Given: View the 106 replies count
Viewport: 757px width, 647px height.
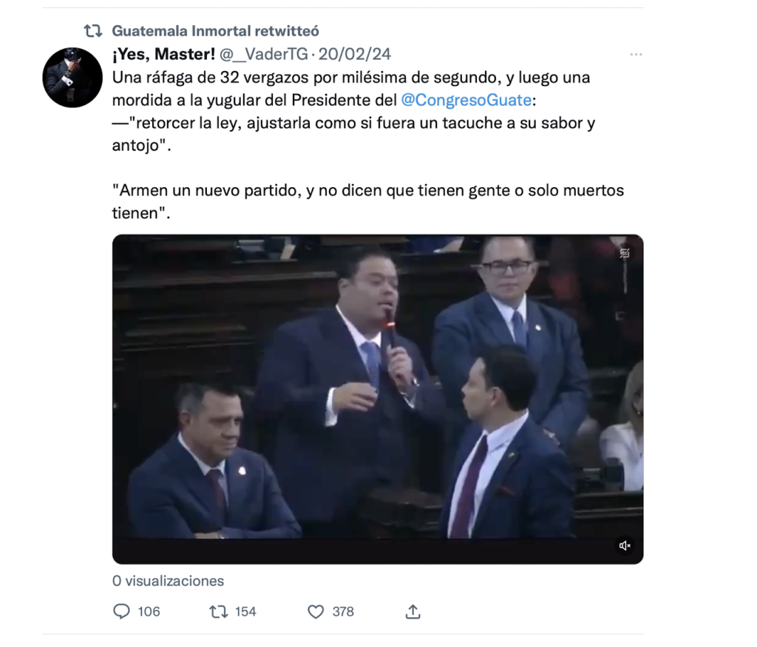Looking at the screenshot, I should coord(149,612).
